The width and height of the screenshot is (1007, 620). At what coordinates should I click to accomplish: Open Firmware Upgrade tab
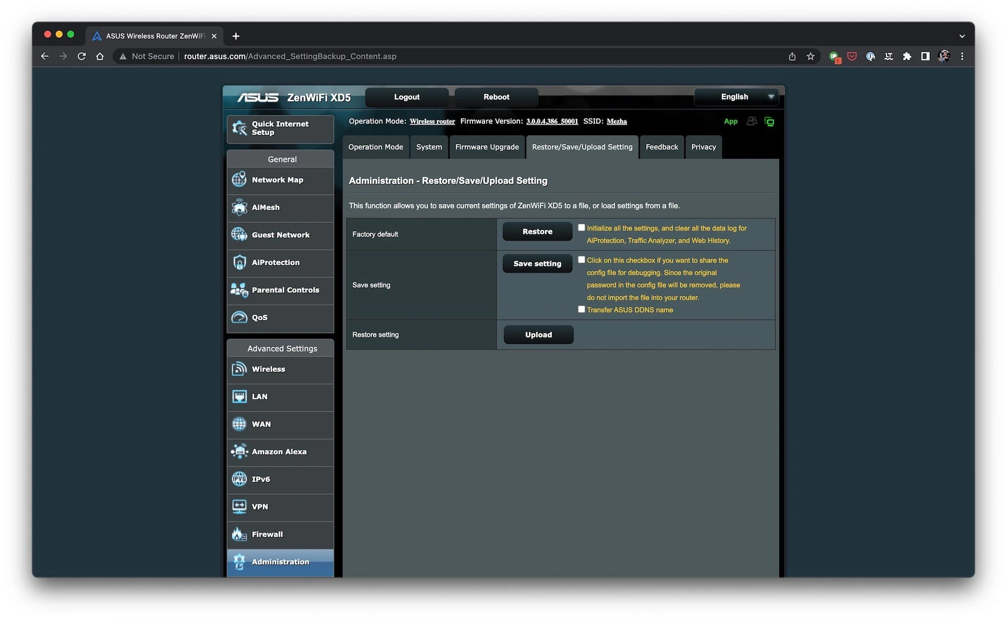(x=487, y=147)
